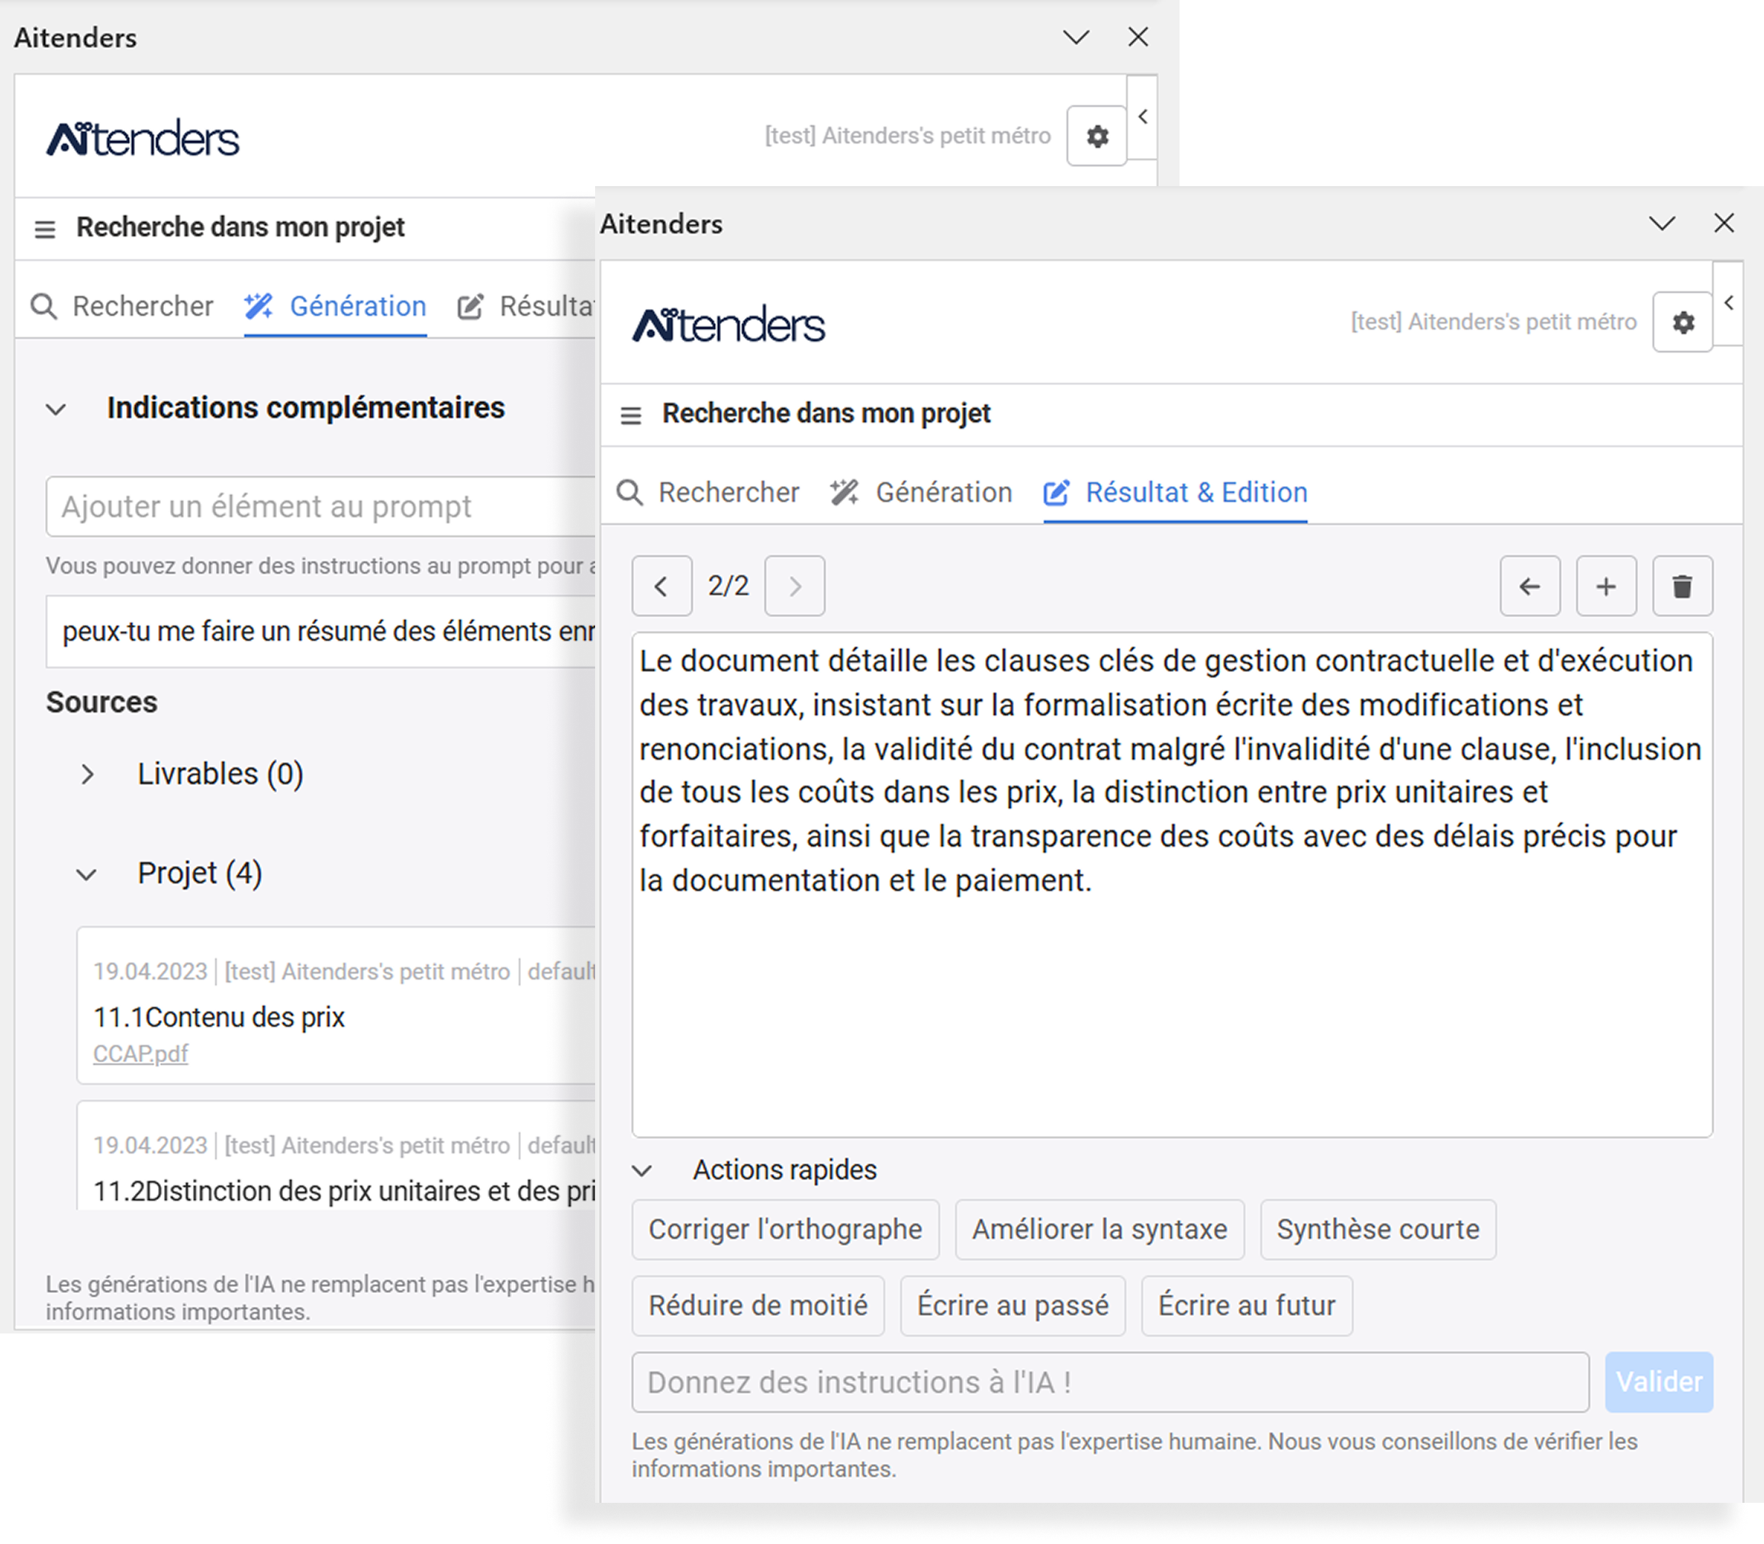Image resolution: width=1764 pixels, height=1544 pixels.
Task: Collapse the Actions rapides section
Action: point(642,1171)
